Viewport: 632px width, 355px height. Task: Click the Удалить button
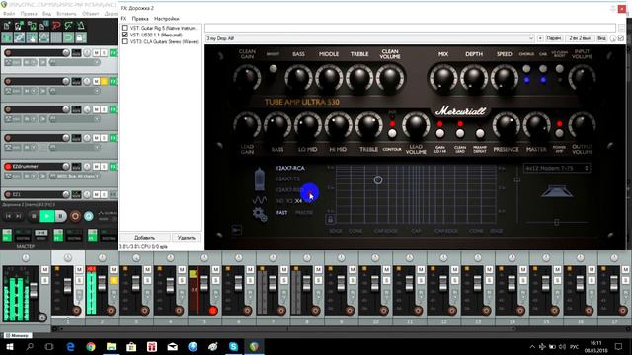pos(187,238)
